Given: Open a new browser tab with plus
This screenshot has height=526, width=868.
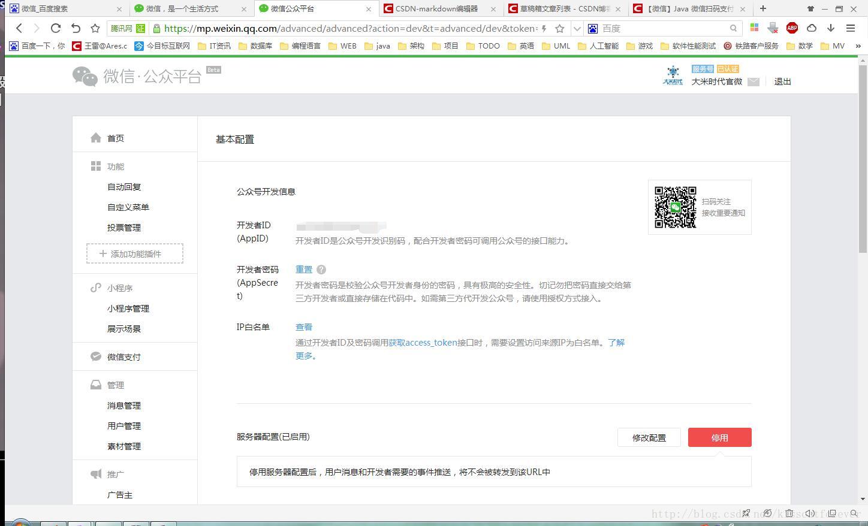Looking at the screenshot, I should click(762, 8).
